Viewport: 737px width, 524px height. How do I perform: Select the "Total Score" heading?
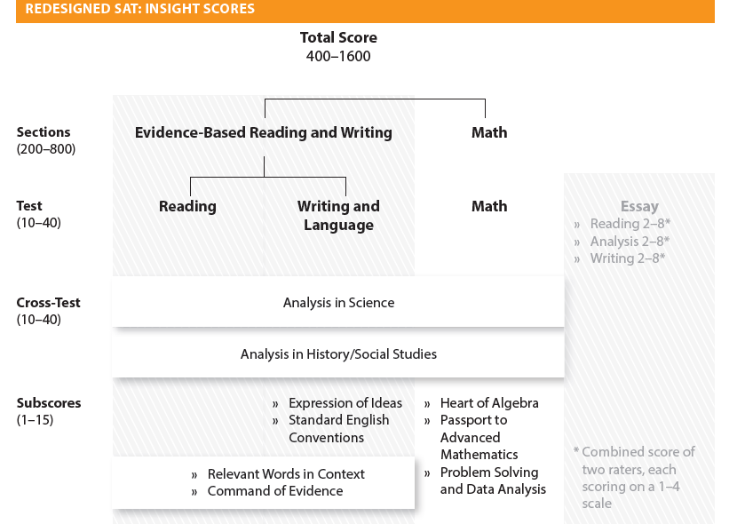point(338,37)
